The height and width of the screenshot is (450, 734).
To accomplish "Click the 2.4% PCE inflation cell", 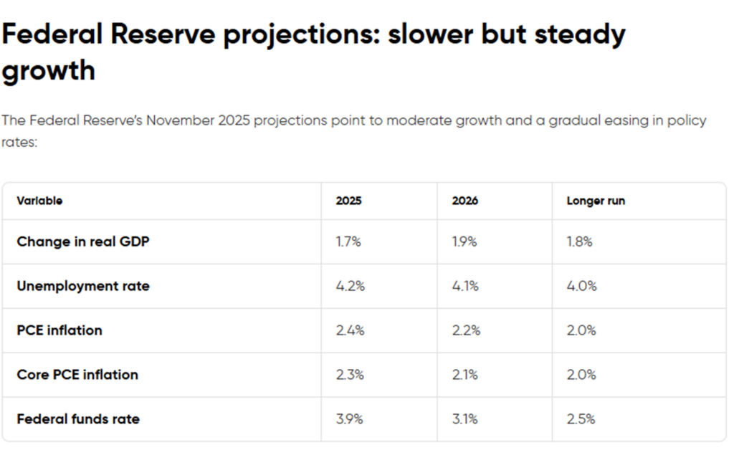I will (x=350, y=330).
